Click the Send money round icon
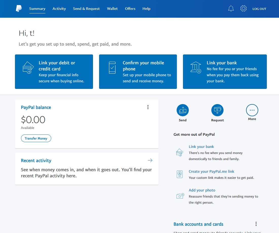The width and height of the screenshot is (279, 233). 182,110
